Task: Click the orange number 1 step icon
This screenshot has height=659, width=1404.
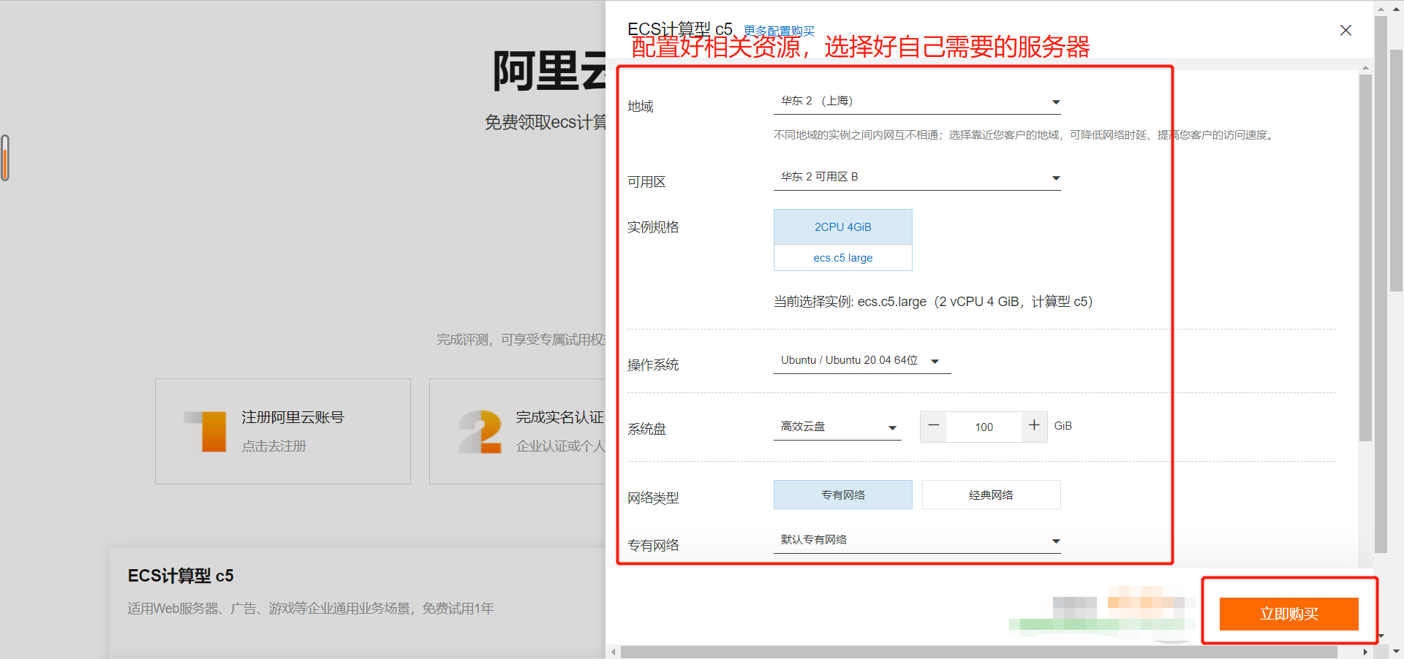Action: point(206,431)
